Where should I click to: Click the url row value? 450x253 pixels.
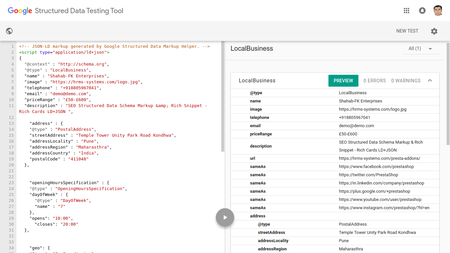[379, 158]
